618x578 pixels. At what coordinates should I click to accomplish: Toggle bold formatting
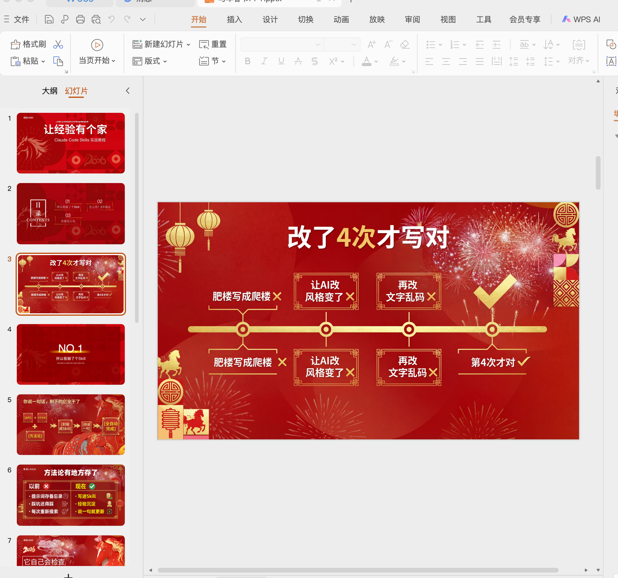tap(247, 61)
